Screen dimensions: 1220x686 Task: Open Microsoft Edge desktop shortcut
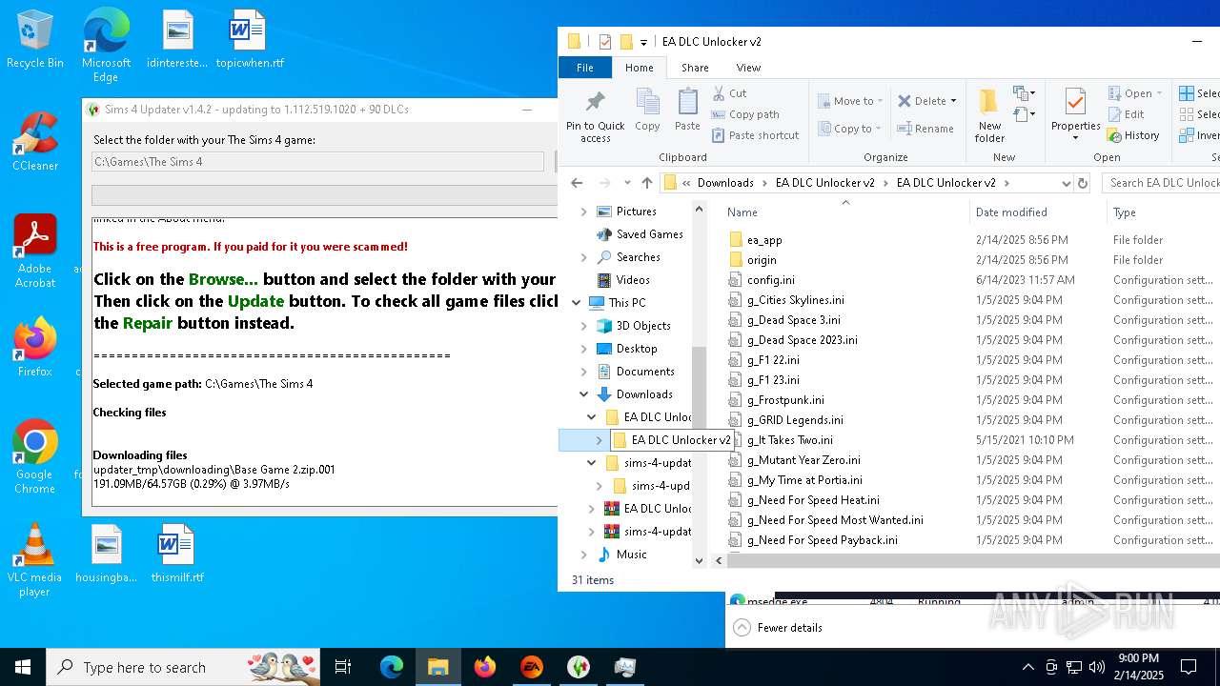click(x=106, y=45)
